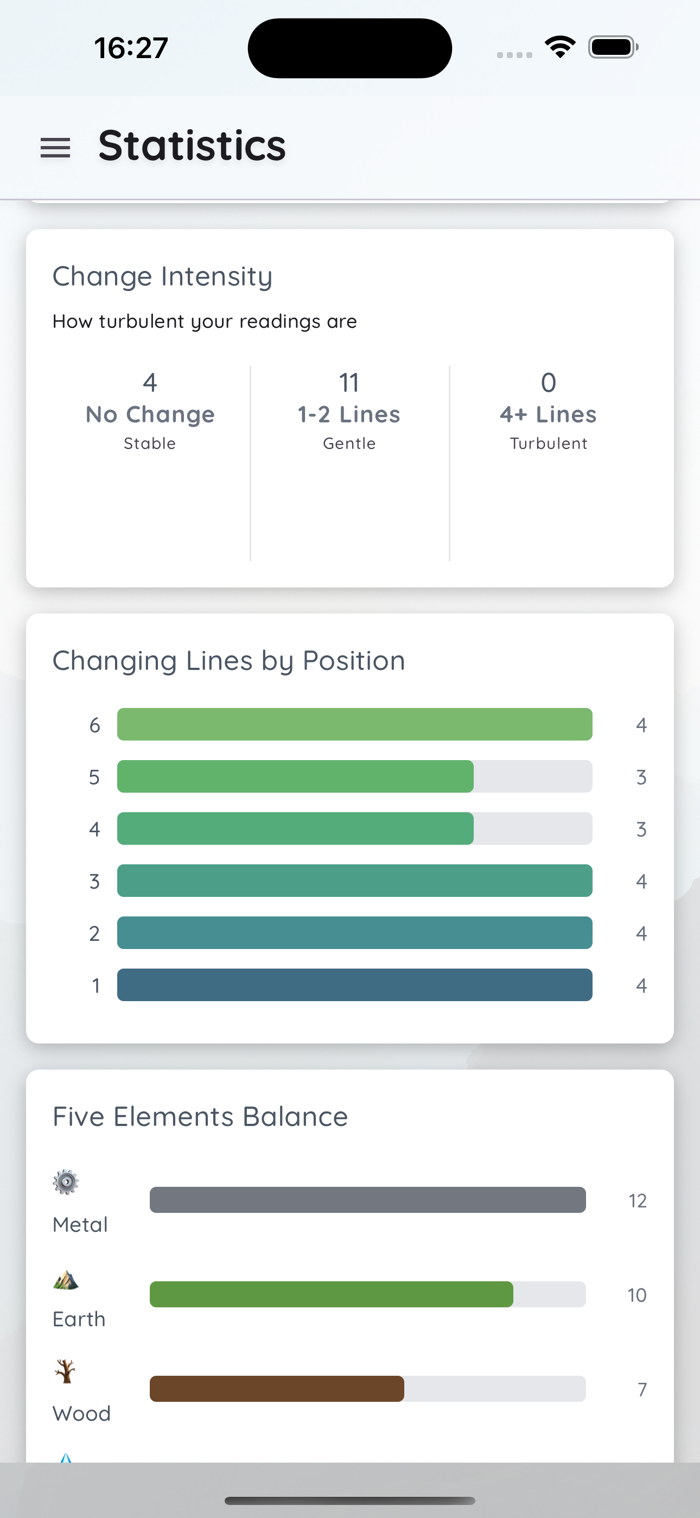Tap the position 6 progress bar
Screen dimensions: 700x1518
354,725
